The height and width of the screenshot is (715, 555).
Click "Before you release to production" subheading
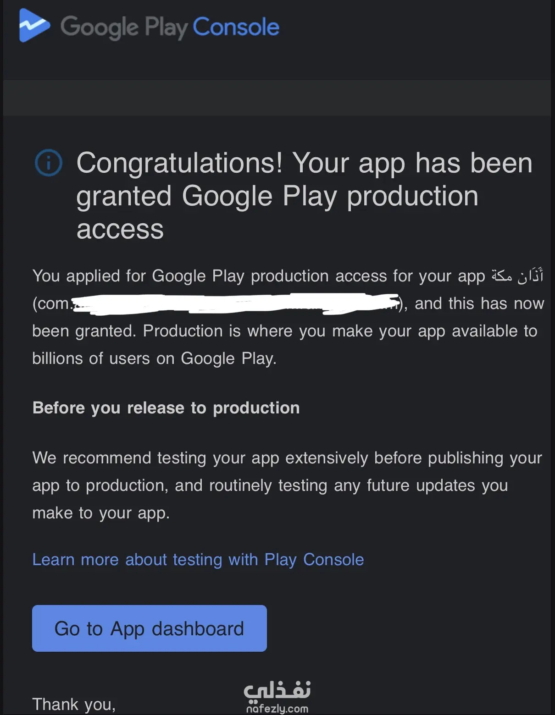166,408
